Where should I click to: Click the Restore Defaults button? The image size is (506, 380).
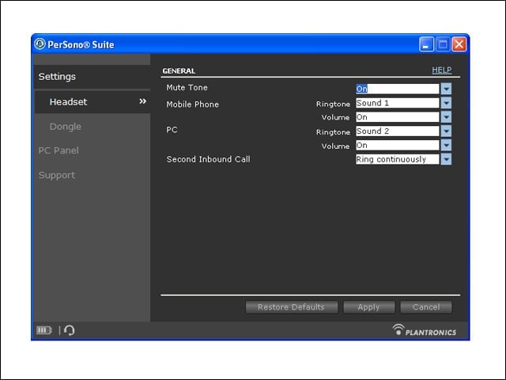[292, 307]
